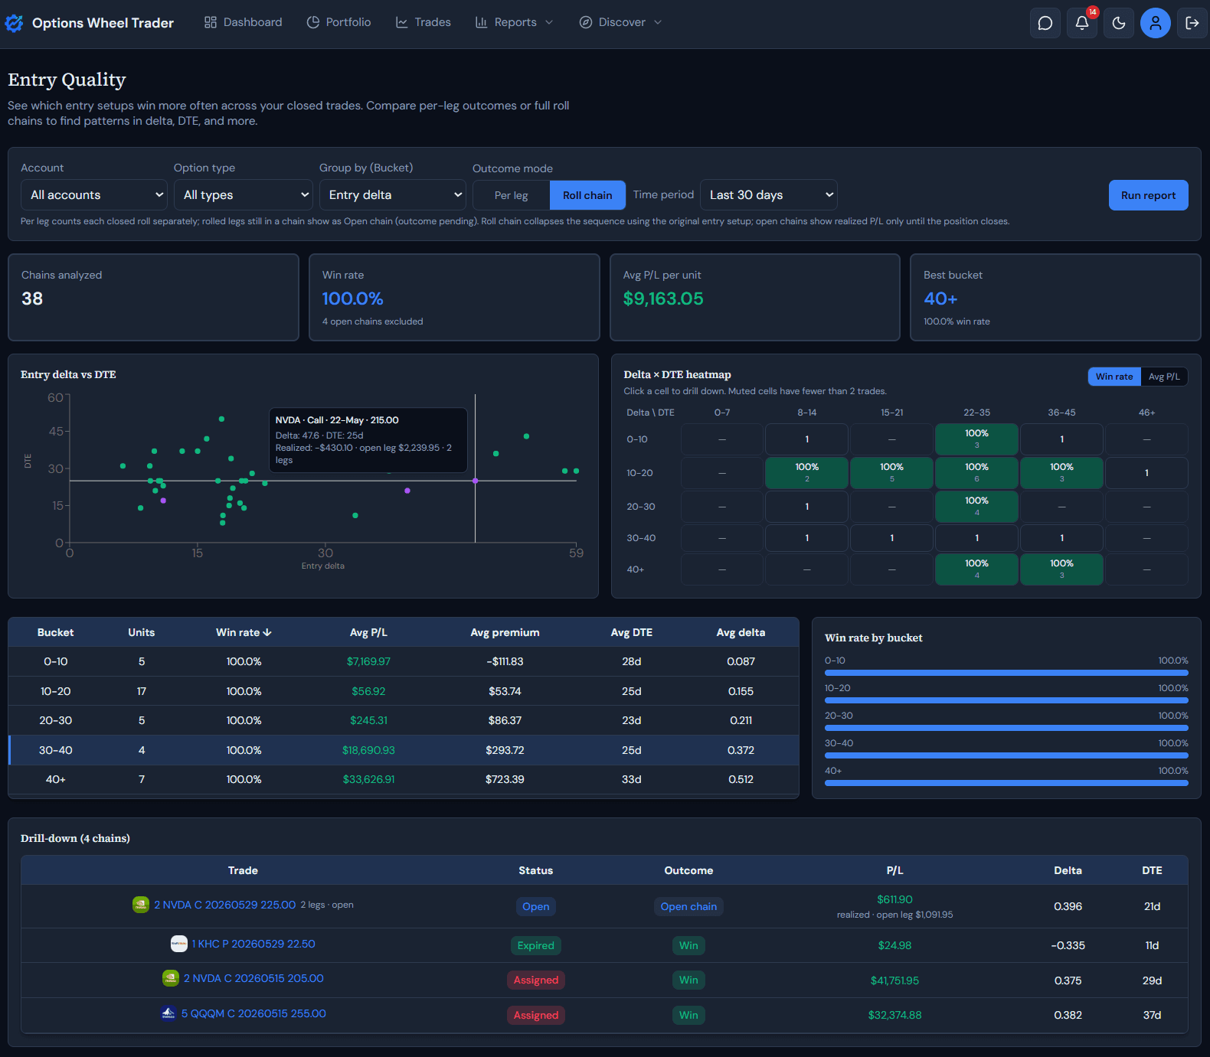1210x1057 pixels.
Task: Expand the Reports menu
Action: pos(514,22)
